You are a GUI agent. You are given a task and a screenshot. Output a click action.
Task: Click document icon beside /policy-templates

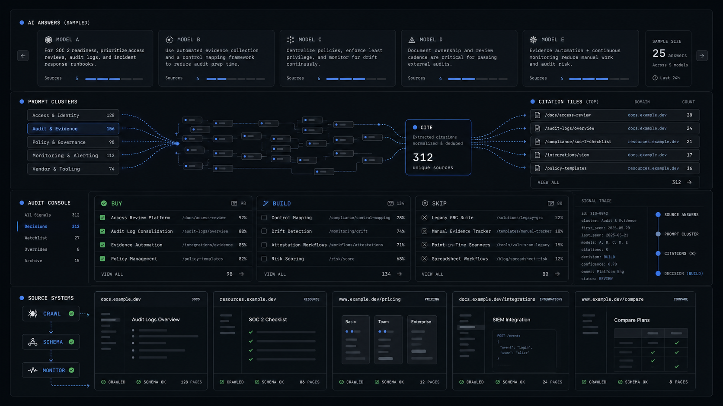[x=537, y=168]
